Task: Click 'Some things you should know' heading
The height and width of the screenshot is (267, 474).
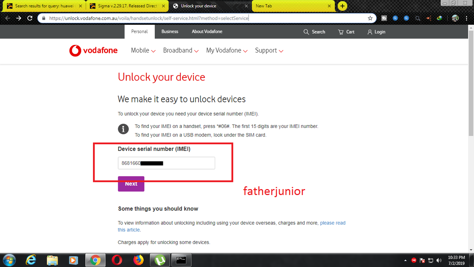Action: (158, 209)
